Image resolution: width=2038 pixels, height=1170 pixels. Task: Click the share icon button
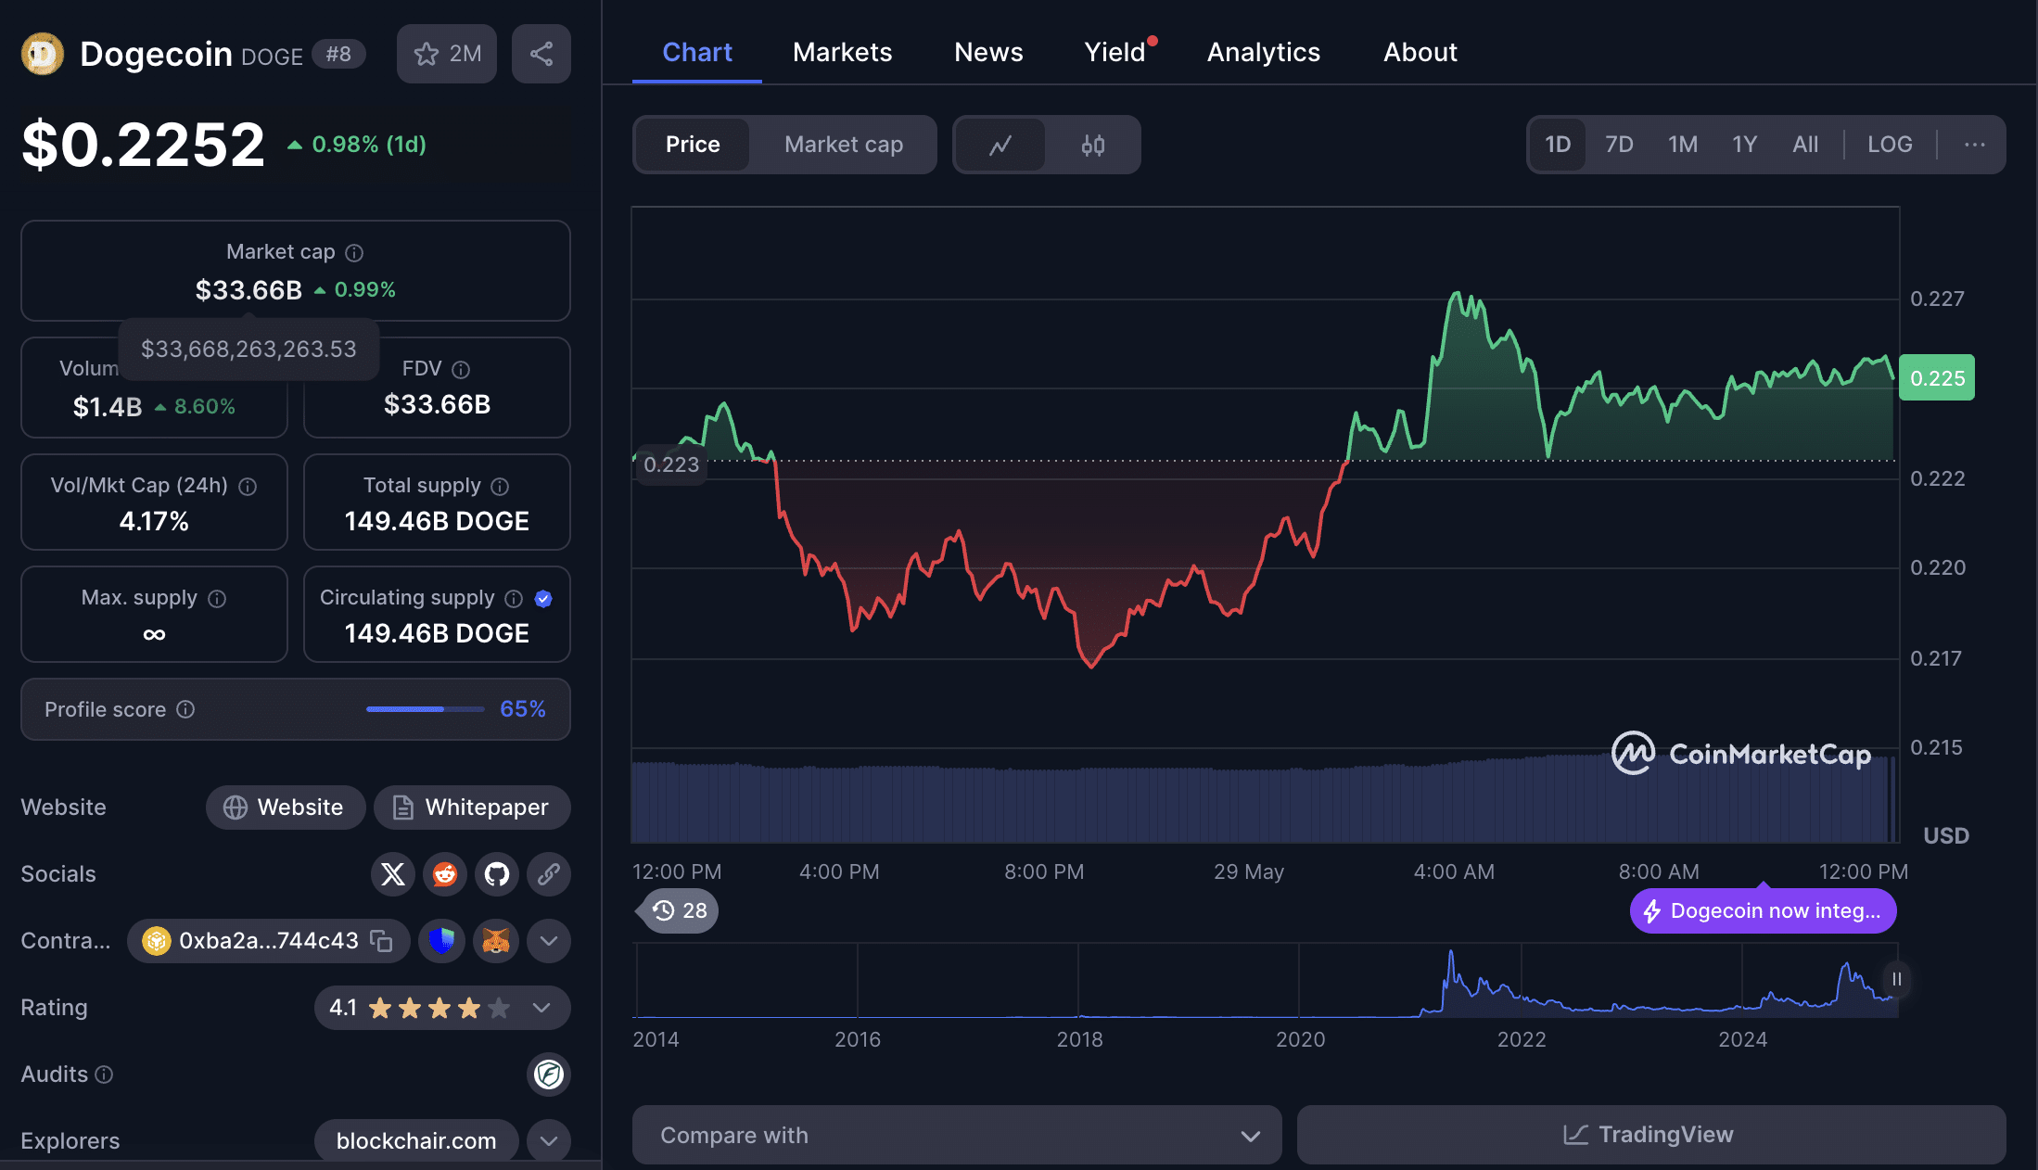point(541,54)
